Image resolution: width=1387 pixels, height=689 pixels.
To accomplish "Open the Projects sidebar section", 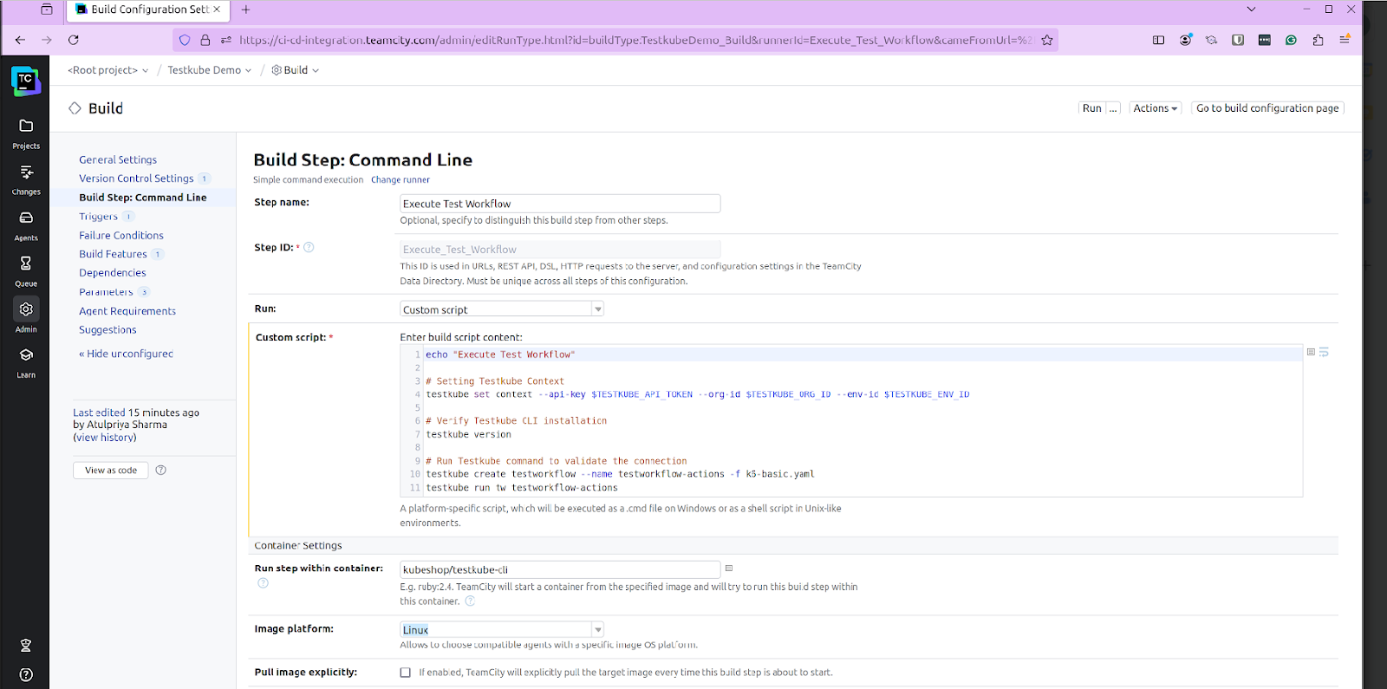I will (26, 134).
